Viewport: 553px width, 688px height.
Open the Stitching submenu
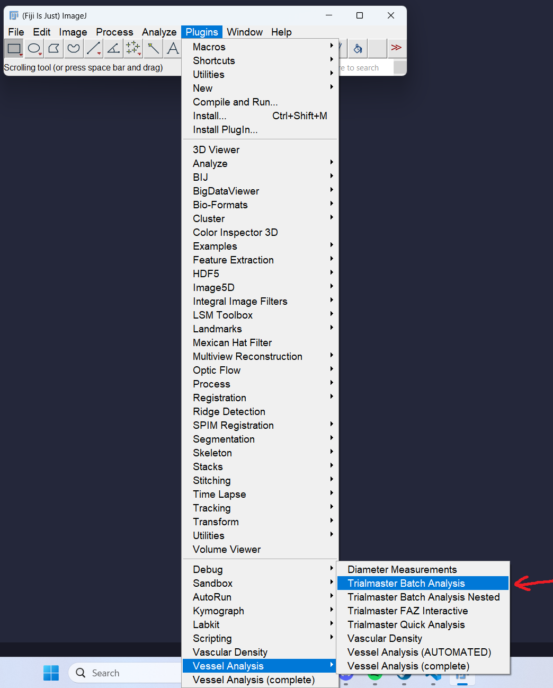[x=260, y=480]
